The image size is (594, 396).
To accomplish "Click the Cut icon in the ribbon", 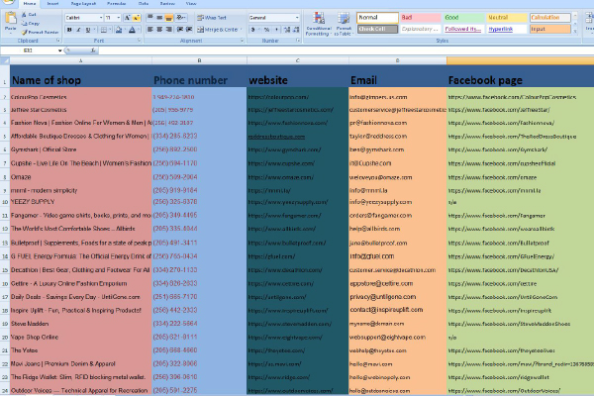I will (x=33, y=17).
